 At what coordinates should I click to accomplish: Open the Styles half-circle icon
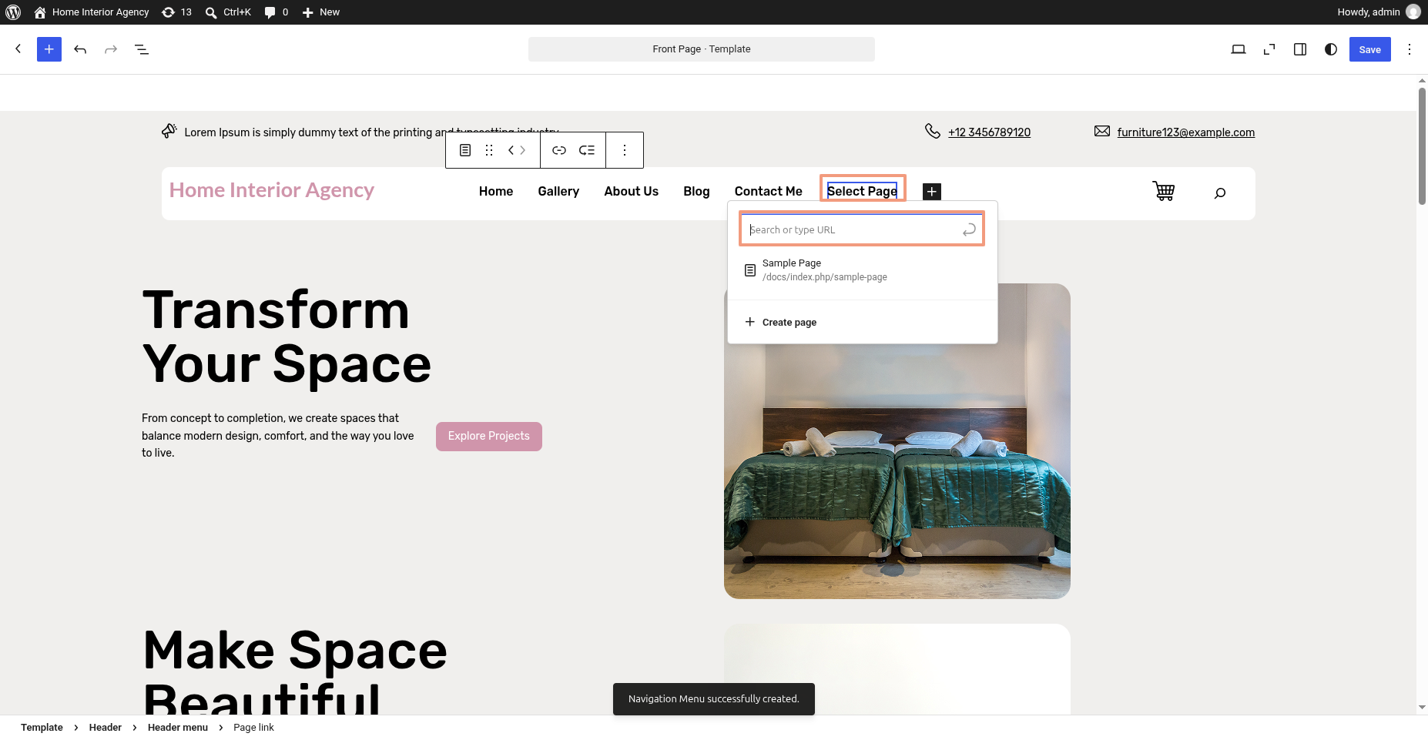(x=1331, y=49)
